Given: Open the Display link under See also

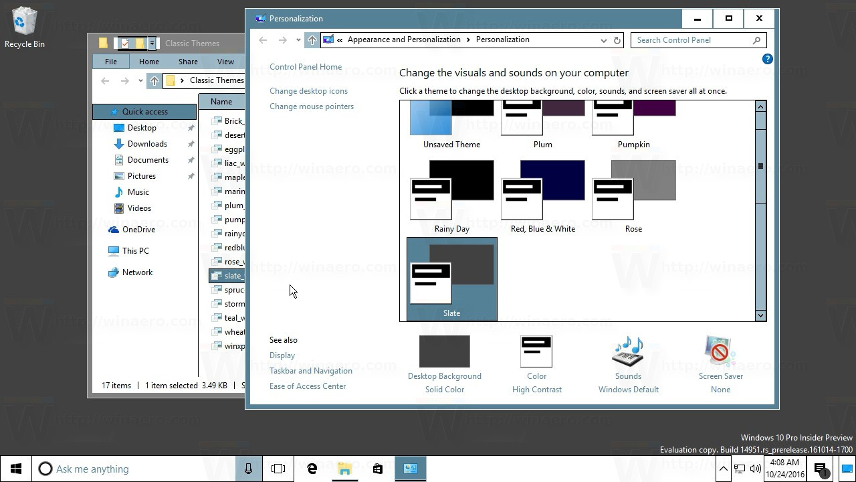Looking at the screenshot, I should (x=282, y=355).
